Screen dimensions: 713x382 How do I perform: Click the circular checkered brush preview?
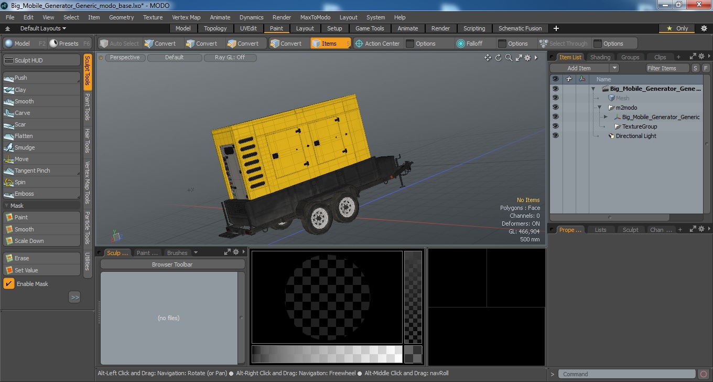pyautogui.click(x=327, y=297)
